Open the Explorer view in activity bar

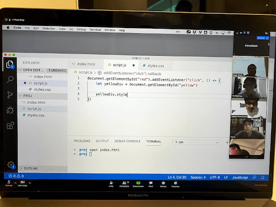tap(10, 65)
